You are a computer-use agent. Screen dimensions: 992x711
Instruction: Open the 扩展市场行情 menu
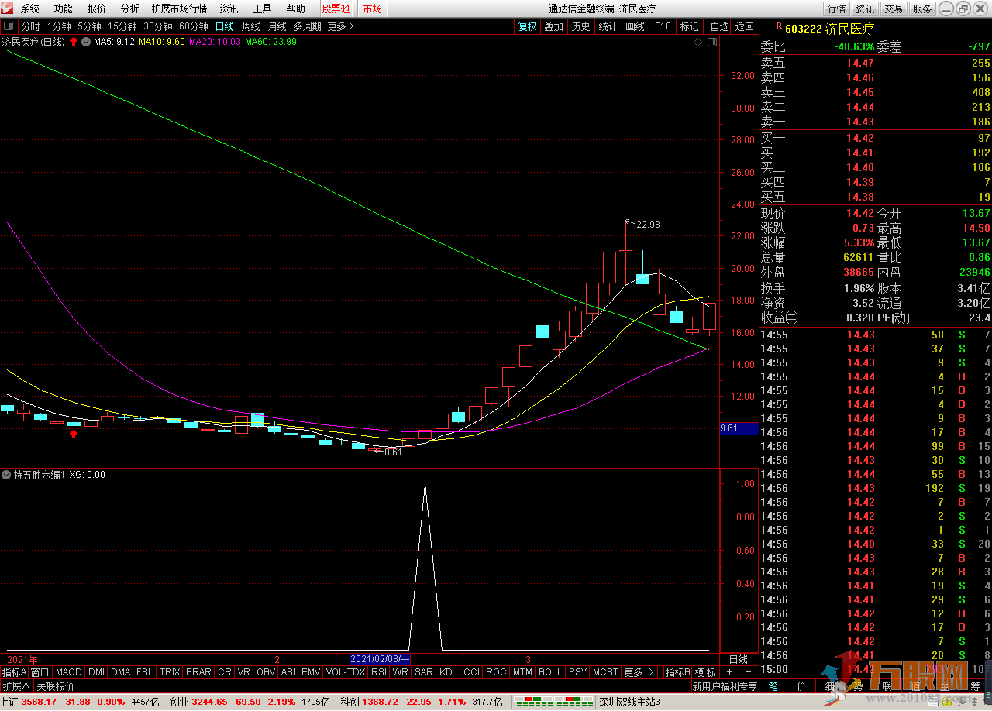pos(180,9)
